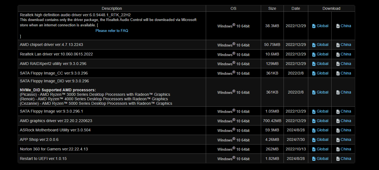Open the 'Please refer to FAQ' link
The image size is (379, 170).
[x=112, y=31]
